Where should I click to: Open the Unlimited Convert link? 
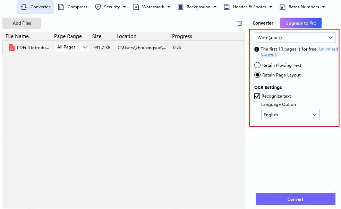tap(328, 49)
